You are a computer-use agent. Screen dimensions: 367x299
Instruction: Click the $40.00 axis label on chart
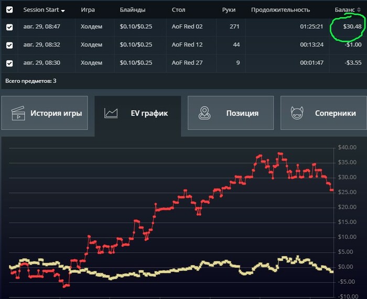click(x=347, y=147)
